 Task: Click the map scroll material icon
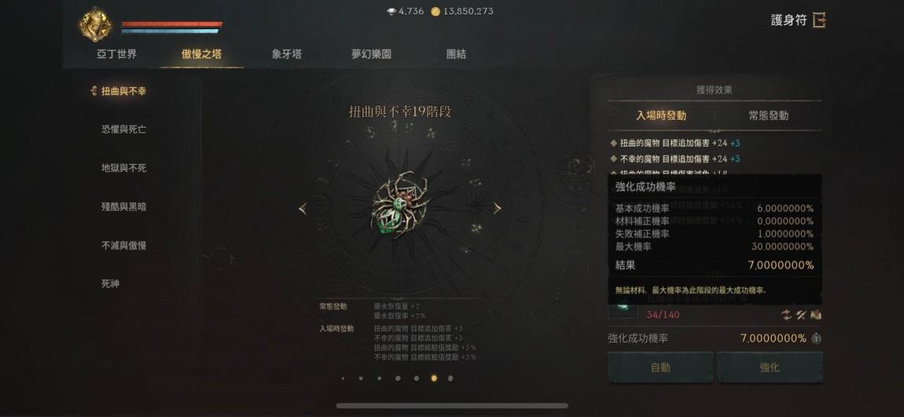pyautogui.click(x=816, y=314)
